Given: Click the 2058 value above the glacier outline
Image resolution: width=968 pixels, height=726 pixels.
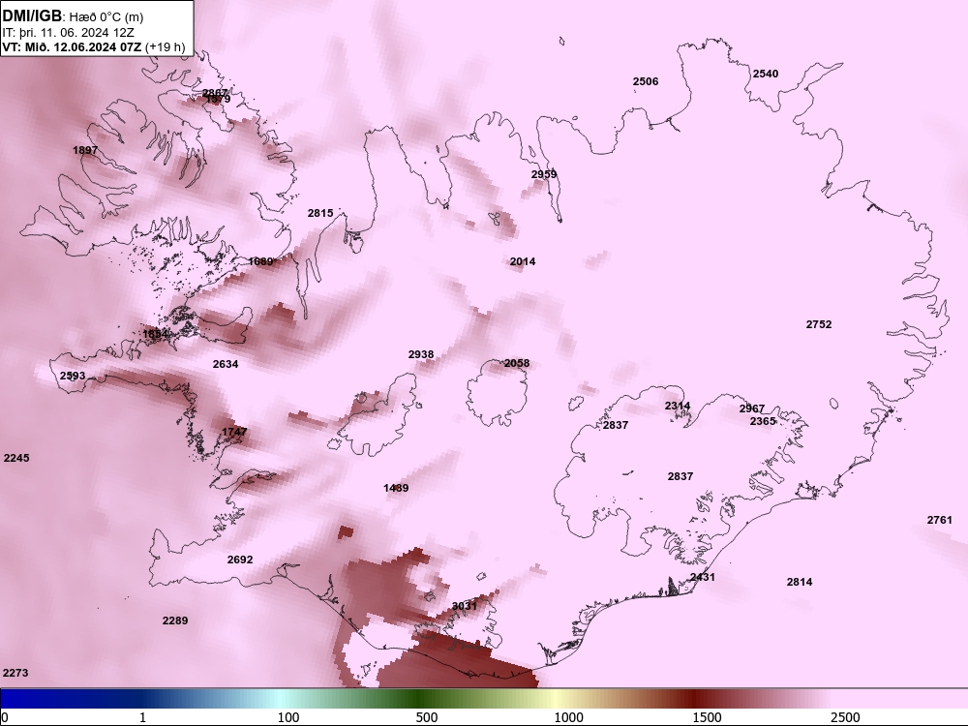Looking at the screenshot, I should [517, 363].
